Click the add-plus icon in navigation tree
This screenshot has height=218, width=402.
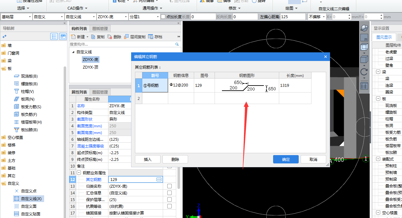(4, 37)
